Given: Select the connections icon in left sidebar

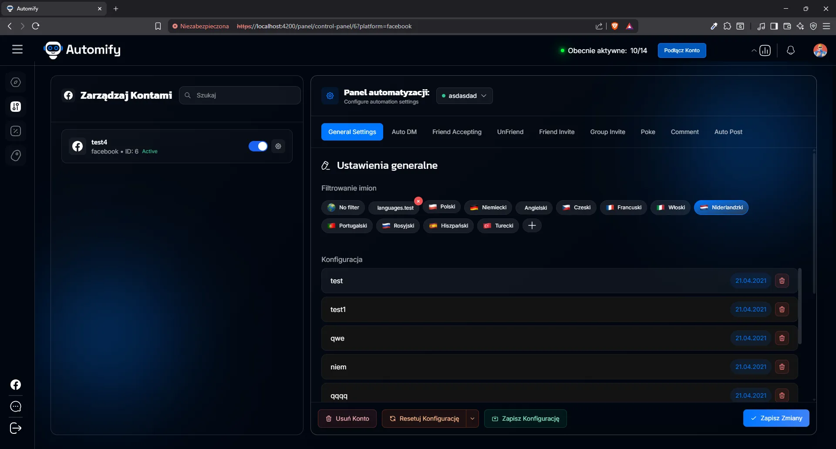Looking at the screenshot, I should [16, 107].
